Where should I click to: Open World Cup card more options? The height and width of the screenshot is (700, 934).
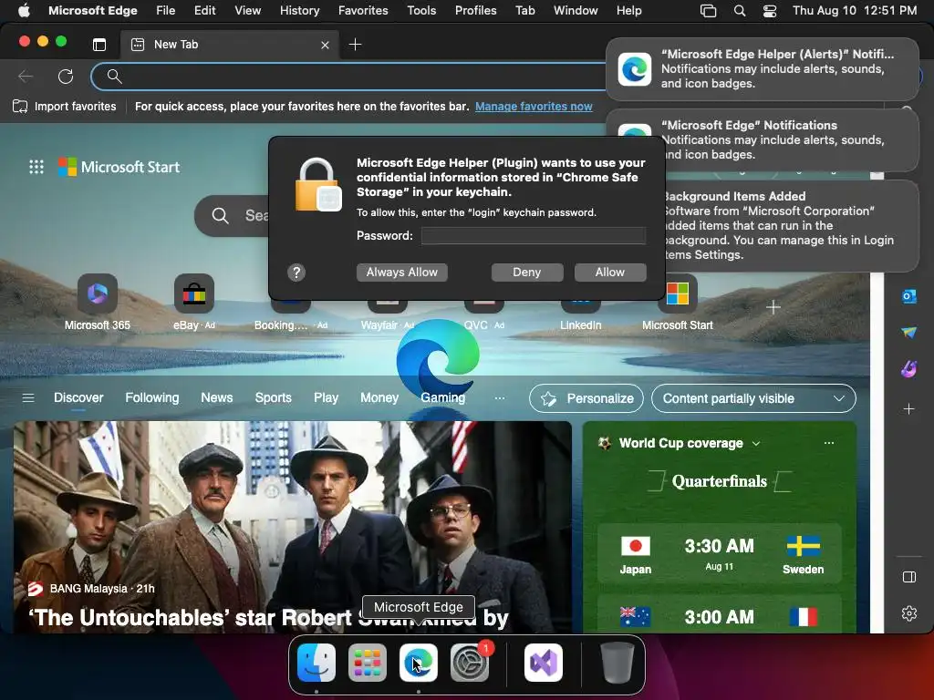(828, 443)
